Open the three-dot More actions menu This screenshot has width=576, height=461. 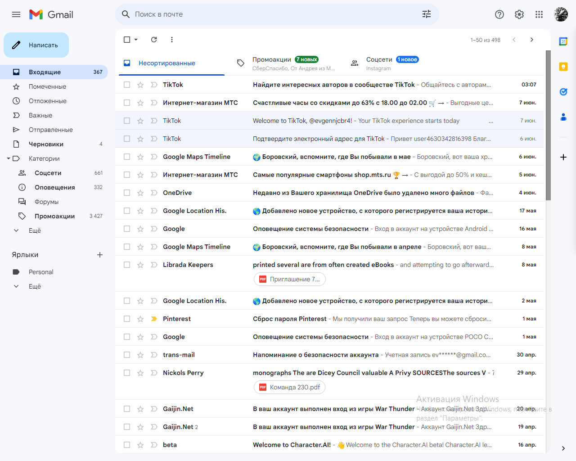172,40
